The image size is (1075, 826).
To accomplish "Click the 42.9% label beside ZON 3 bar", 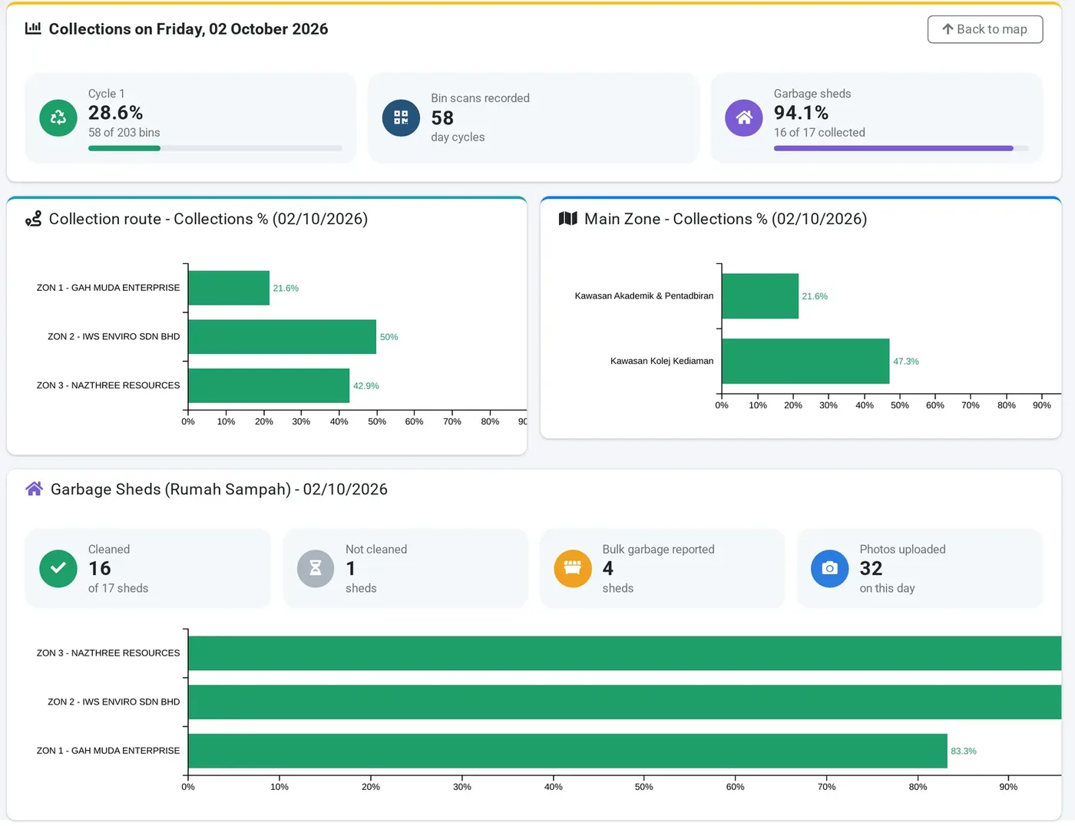I will (x=365, y=386).
